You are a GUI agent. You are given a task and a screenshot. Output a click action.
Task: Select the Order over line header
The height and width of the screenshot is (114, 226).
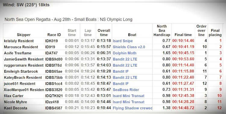pos(201,30)
